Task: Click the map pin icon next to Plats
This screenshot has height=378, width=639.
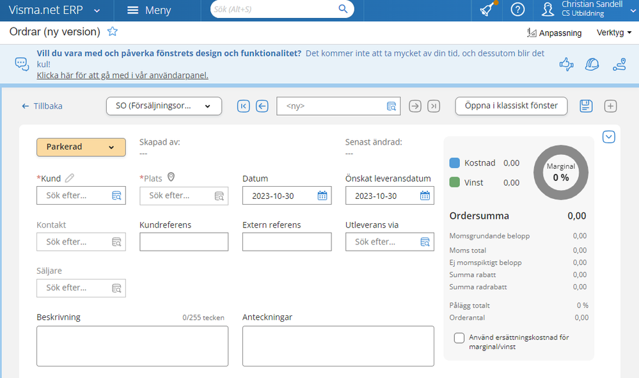Action: (x=171, y=177)
